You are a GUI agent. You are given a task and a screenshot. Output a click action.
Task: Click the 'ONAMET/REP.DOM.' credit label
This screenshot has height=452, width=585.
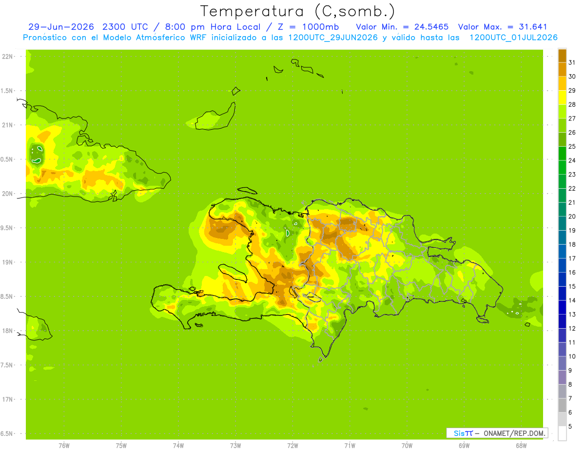(x=514, y=433)
